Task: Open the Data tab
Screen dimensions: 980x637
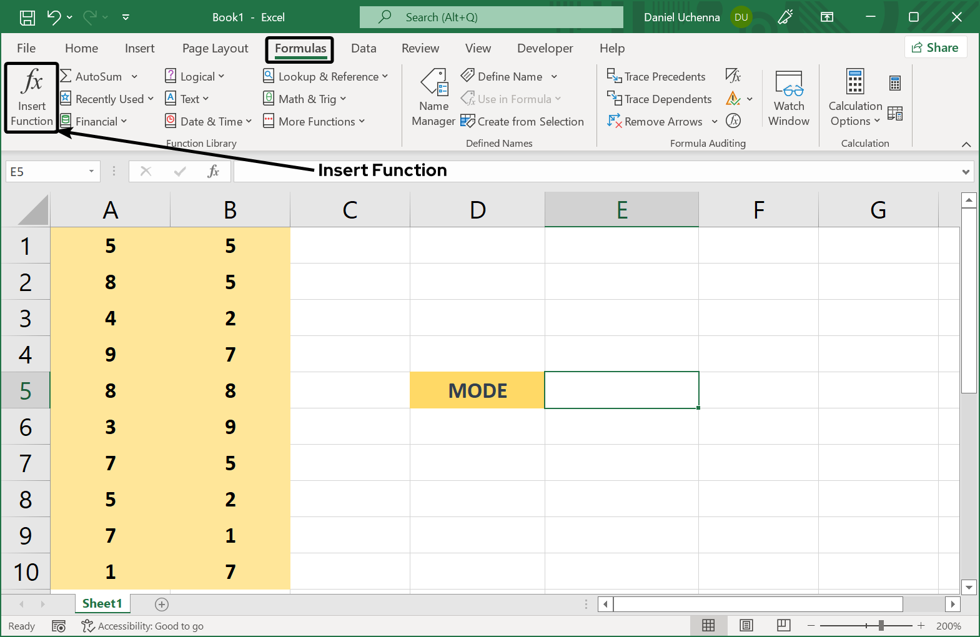Action: 364,48
